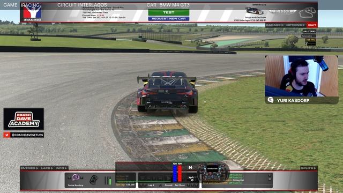Click the steering wheel display
Viewport: 343px width, 193px height.
click(x=213, y=172)
